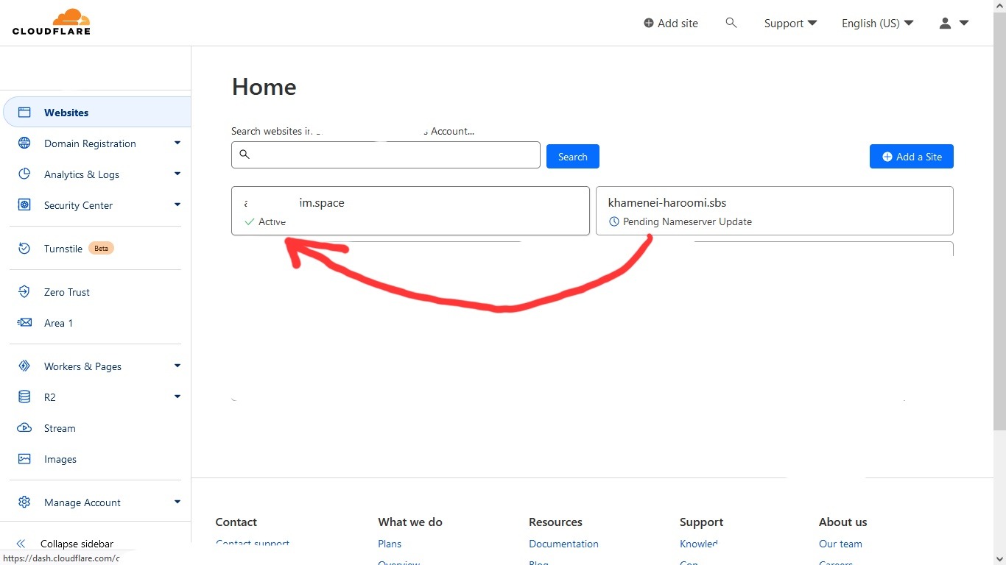Click the Security Center icon
This screenshot has width=1006, height=565.
(24, 205)
